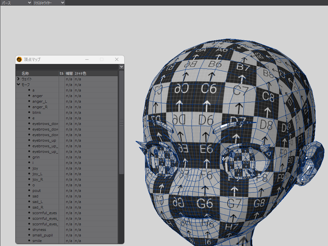328x246 pixels.
Task: Click the bullet icon beside the anger morph
Action: 29,96
